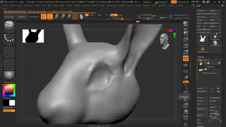Open the MatCap Gray material selector
This screenshot has width=226, height=127.
click(x=9, y=77)
